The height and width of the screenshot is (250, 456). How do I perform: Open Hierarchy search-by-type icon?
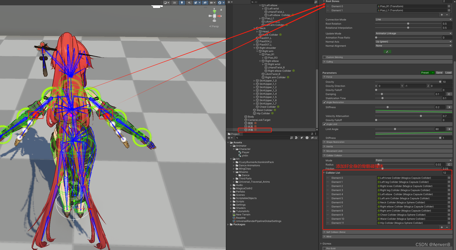[x=316, y=2]
